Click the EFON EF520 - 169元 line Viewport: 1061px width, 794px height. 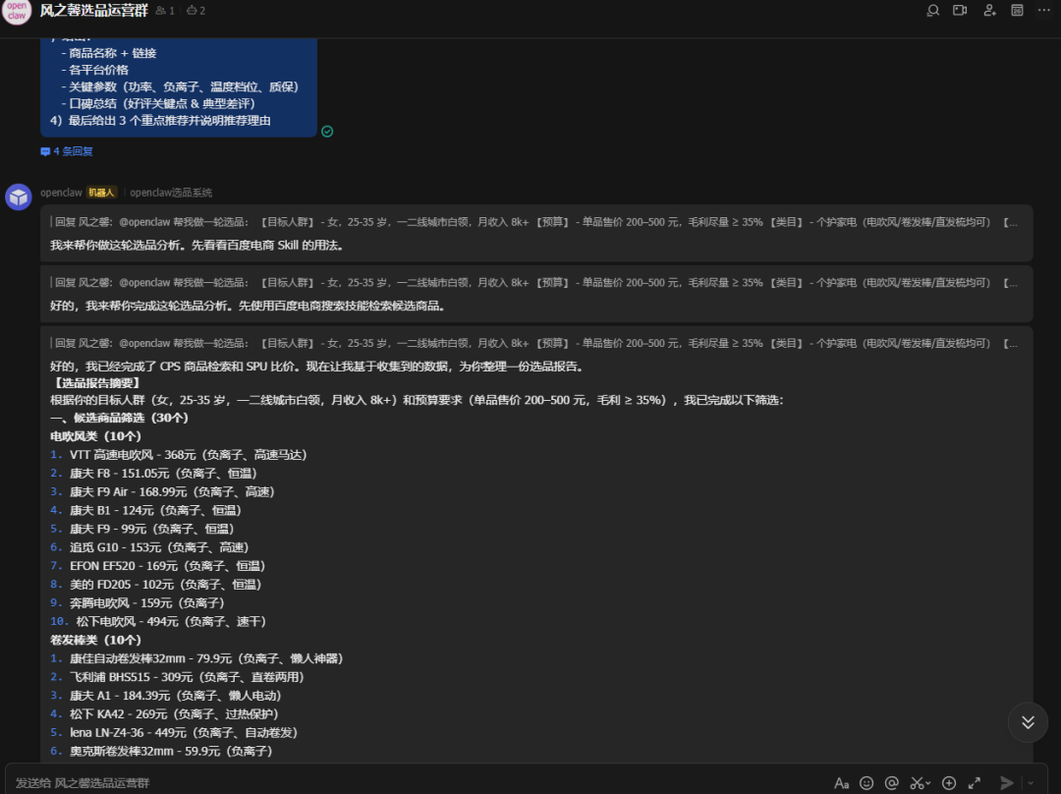(x=158, y=566)
